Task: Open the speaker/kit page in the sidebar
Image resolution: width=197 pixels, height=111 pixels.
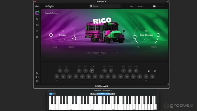Action: coord(37,25)
